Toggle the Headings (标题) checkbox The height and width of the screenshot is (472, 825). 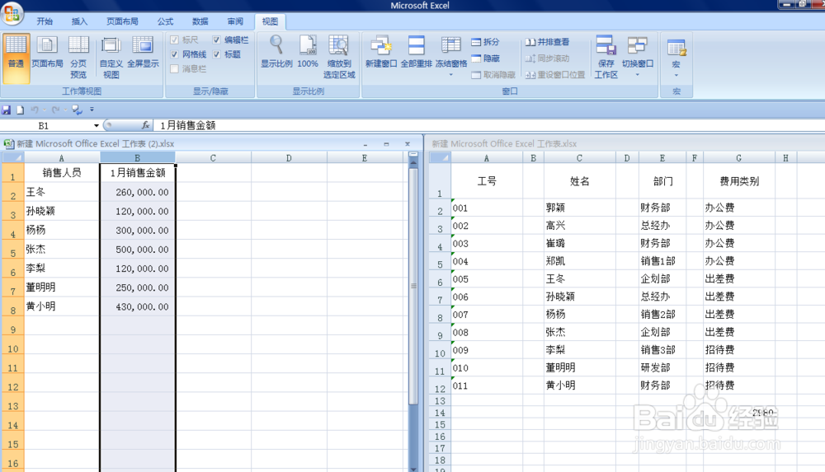coord(216,54)
